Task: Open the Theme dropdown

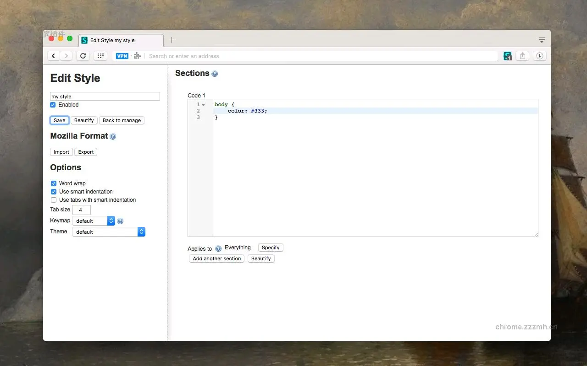Action: coord(109,232)
